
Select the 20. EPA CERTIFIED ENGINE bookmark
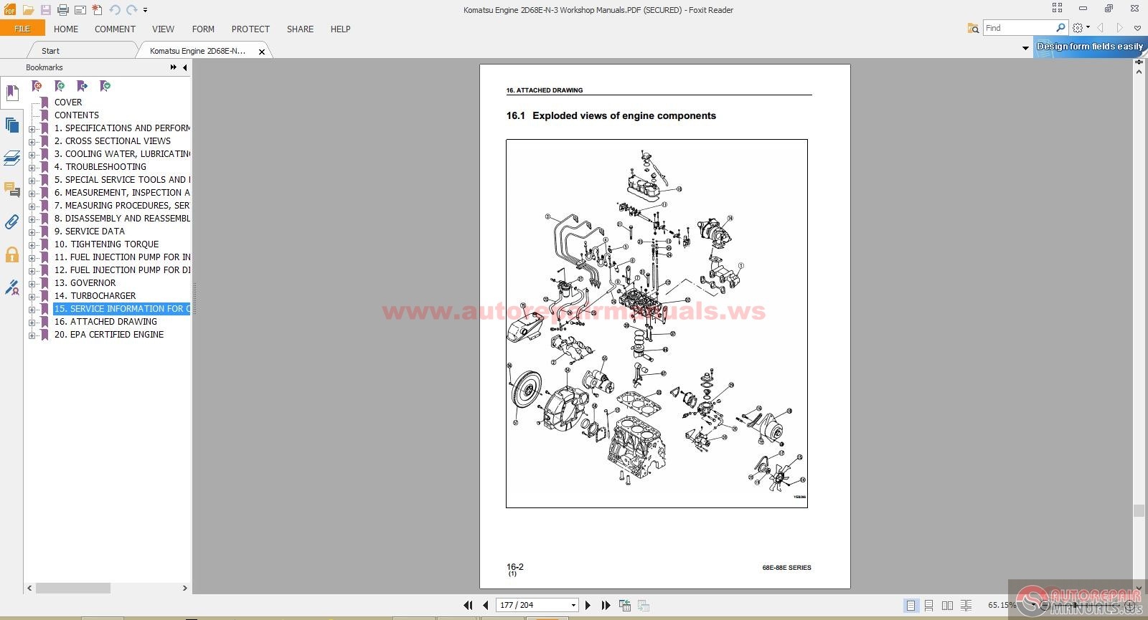click(x=109, y=335)
